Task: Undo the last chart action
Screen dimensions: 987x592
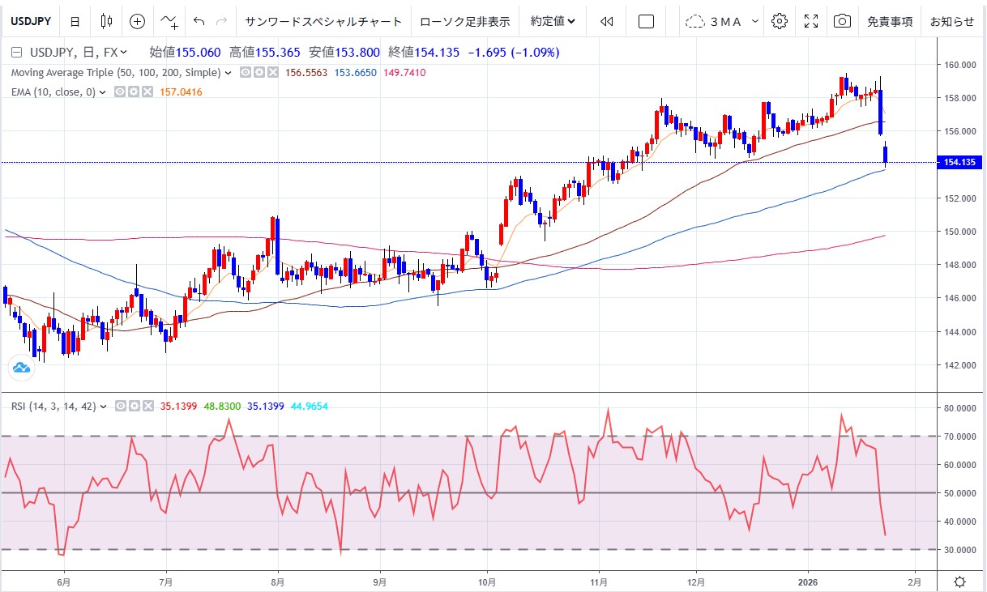Action: 199,22
